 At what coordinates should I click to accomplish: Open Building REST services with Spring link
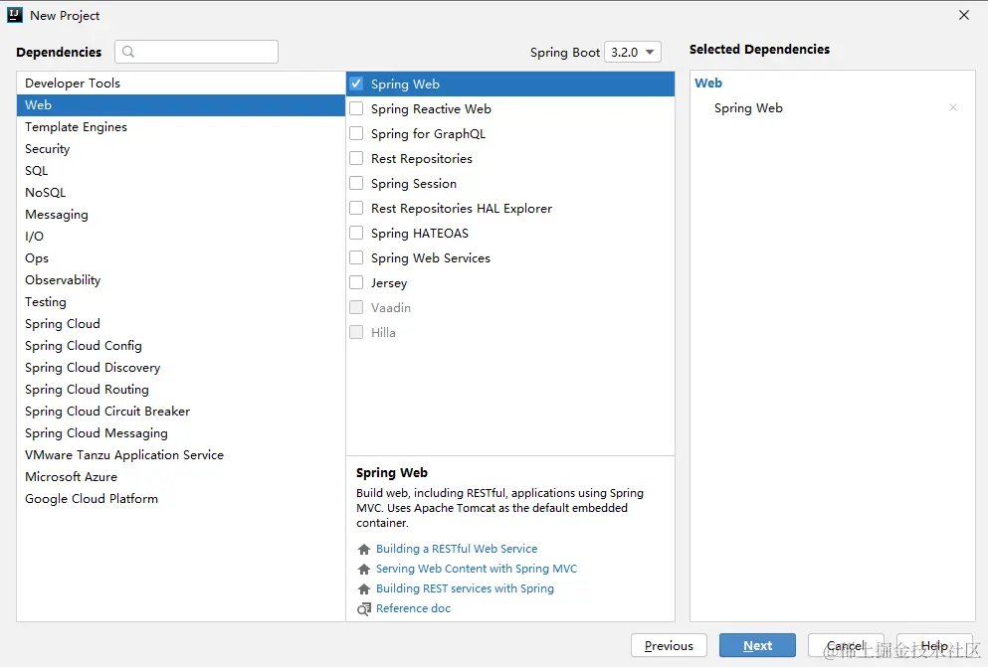pos(465,588)
